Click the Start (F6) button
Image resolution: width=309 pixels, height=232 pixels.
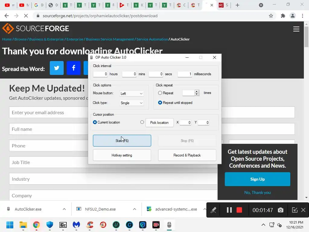click(x=122, y=141)
